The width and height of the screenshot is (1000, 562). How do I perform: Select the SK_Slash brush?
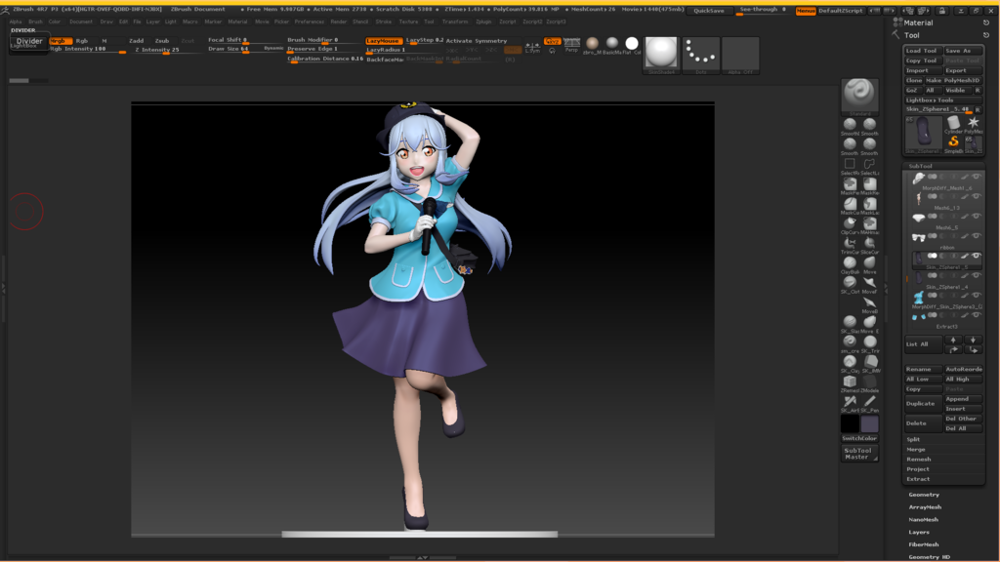[850, 322]
